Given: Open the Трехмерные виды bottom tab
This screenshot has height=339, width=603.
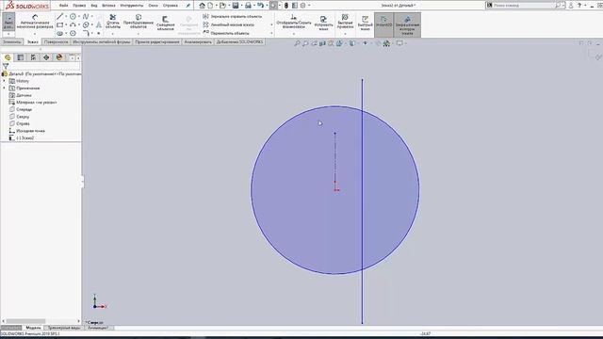Looking at the screenshot, I should pos(64,328).
